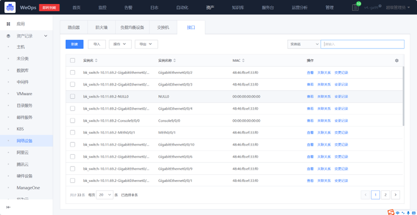This screenshot has height=215, width=417.
Task: Switch to the 防火墙 tab
Action: [102, 27]
